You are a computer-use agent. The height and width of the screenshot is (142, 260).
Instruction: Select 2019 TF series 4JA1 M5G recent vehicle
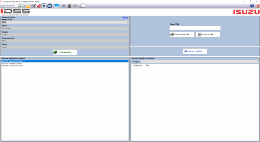pos(65,66)
